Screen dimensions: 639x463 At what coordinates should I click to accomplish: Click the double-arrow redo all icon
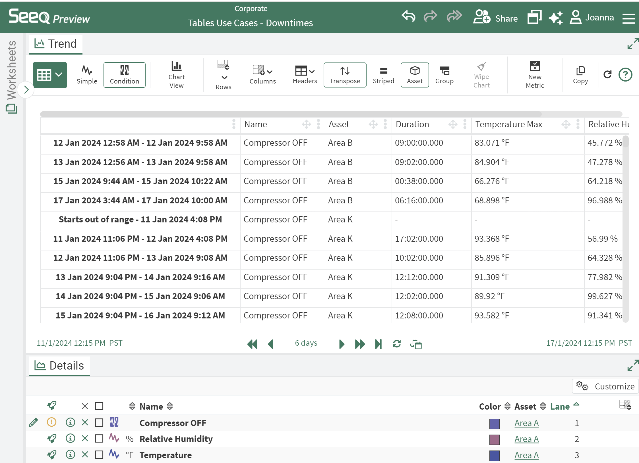(454, 16)
